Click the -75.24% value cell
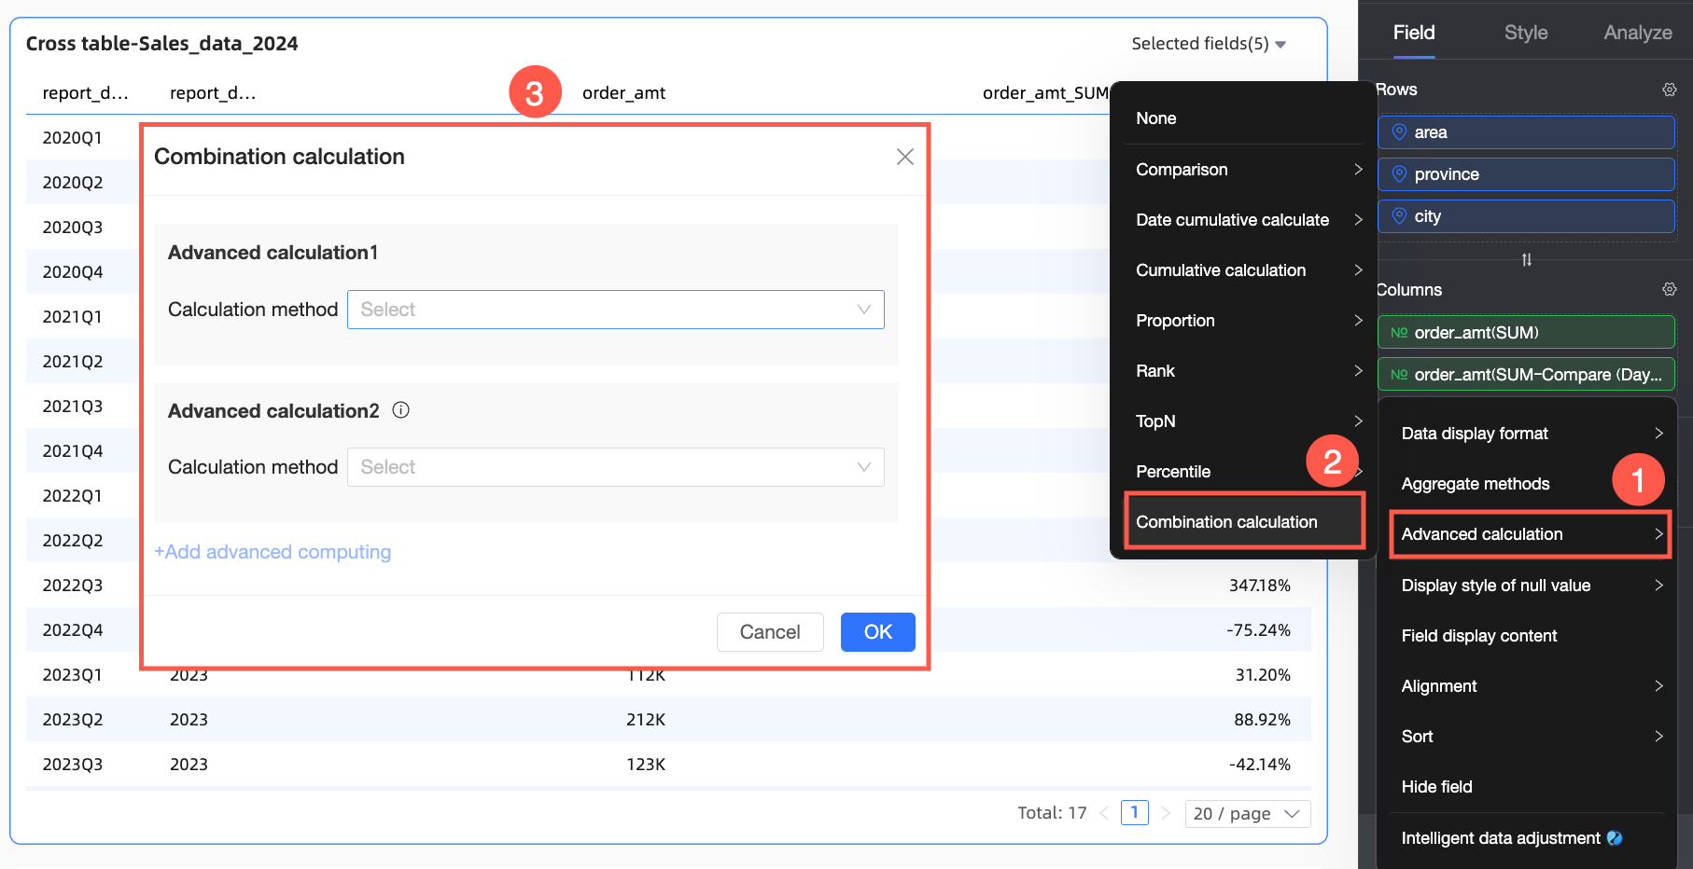Viewport: 1693px width, 869px height. click(1259, 630)
